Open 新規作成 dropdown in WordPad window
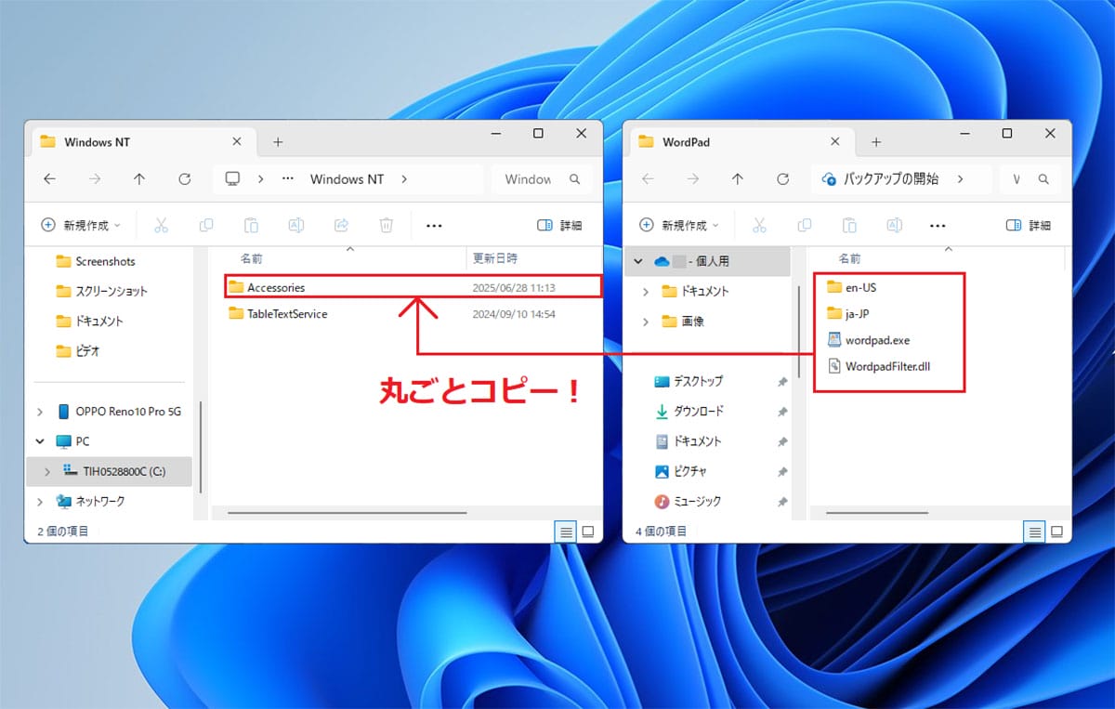 (x=680, y=225)
